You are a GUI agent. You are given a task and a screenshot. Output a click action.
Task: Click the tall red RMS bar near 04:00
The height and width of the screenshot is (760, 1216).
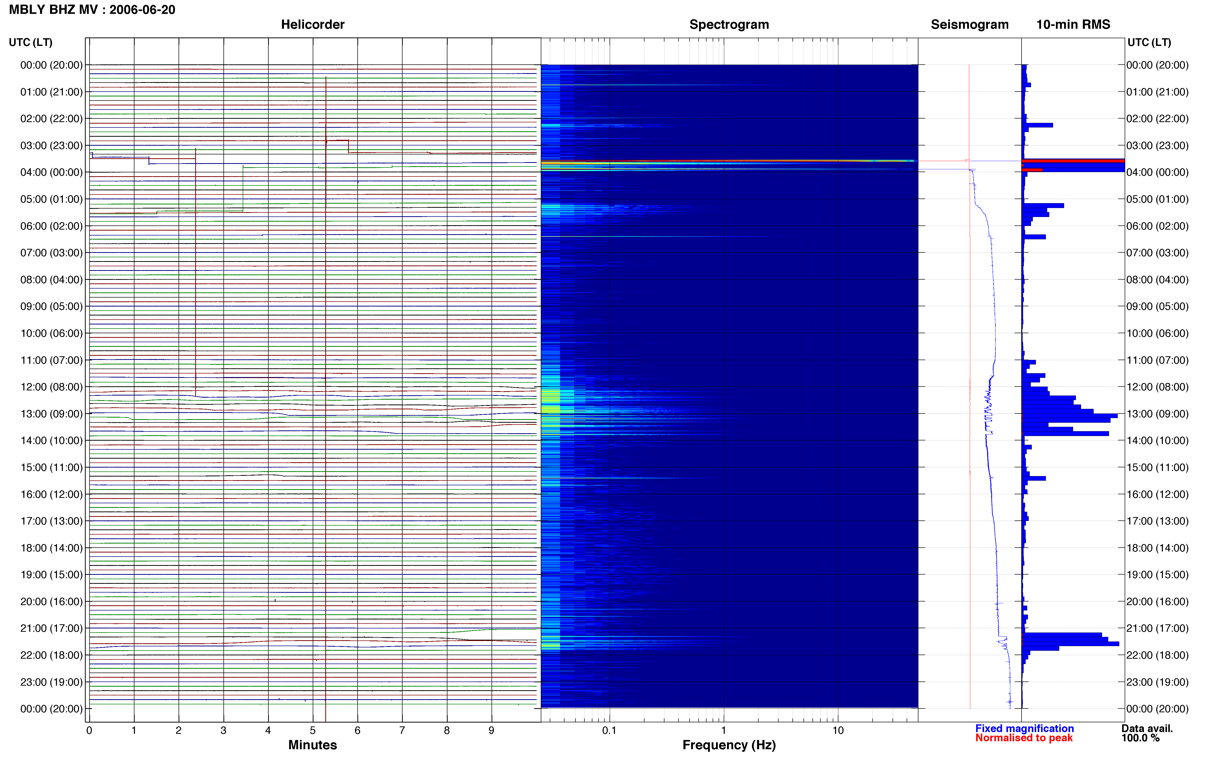click(x=1073, y=161)
